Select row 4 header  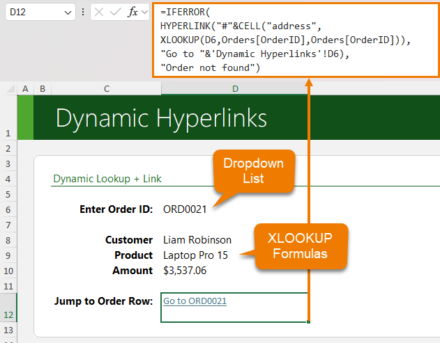(8, 180)
